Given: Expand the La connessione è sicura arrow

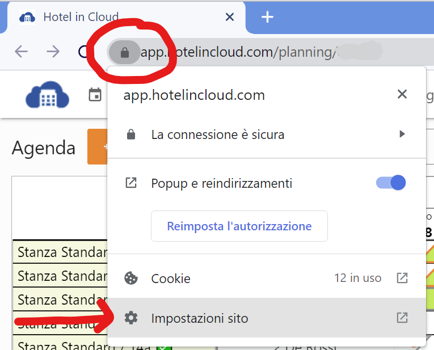Looking at the screenshot, I should pos(402,134).
